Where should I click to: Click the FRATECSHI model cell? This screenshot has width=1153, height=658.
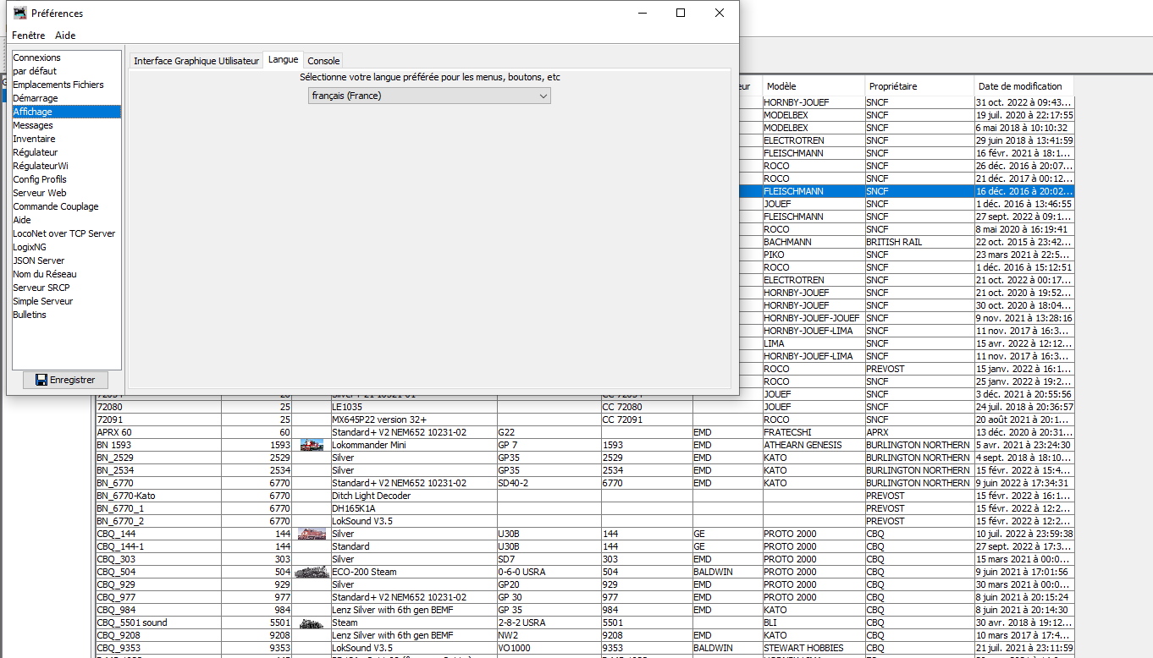[x=813, y=432]
